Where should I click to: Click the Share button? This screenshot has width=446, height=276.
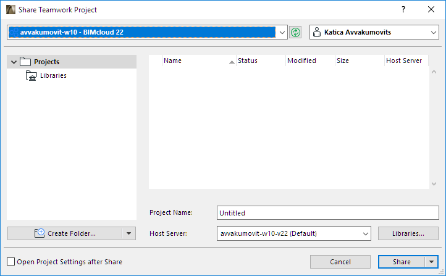click(402, 262)
